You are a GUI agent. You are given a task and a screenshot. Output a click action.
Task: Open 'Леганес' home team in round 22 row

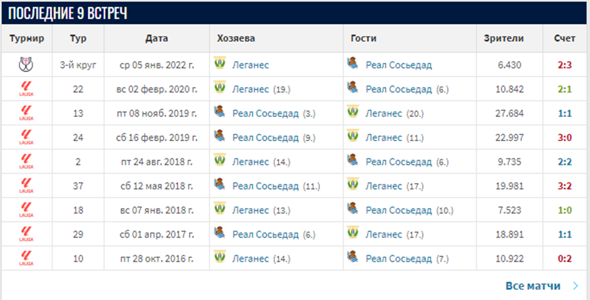(250, 89)
